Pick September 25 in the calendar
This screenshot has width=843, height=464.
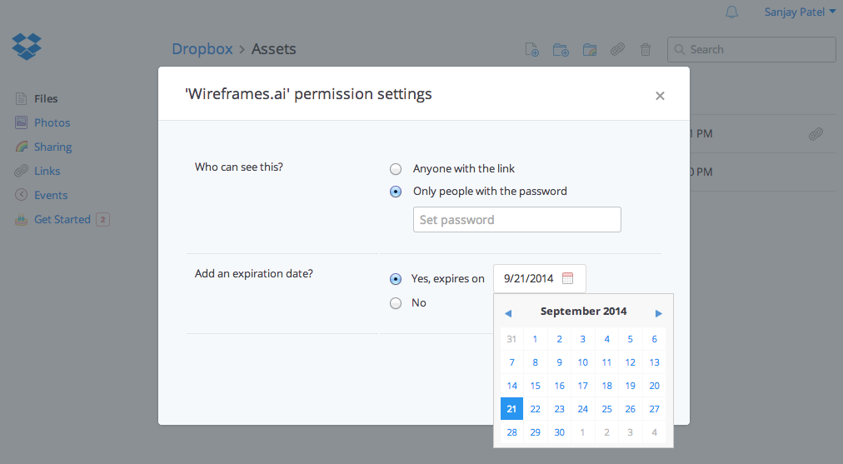(x=607, y=409)
